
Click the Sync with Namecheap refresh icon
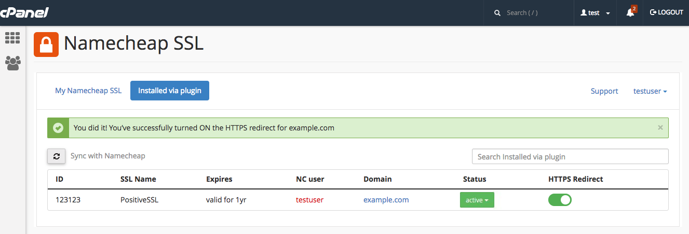point(57,156)
